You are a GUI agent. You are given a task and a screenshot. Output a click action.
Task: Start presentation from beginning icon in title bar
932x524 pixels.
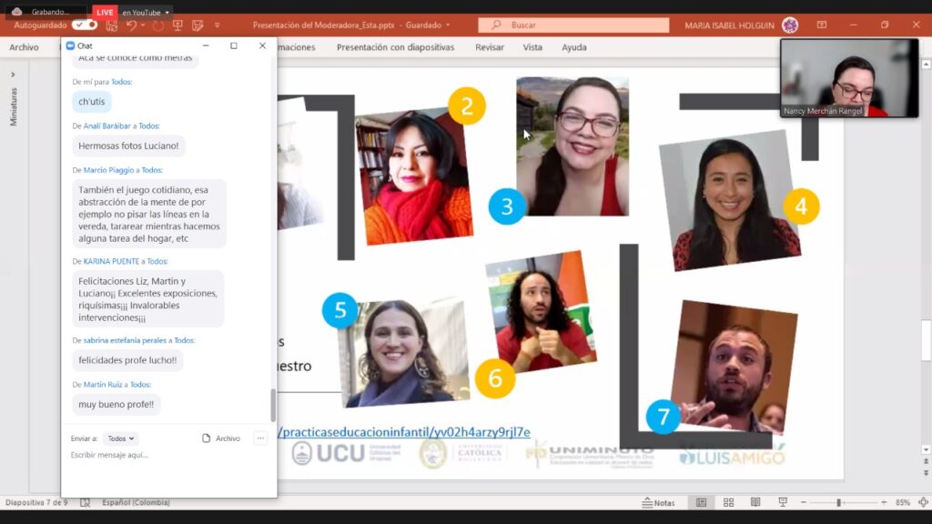(177, 25)
